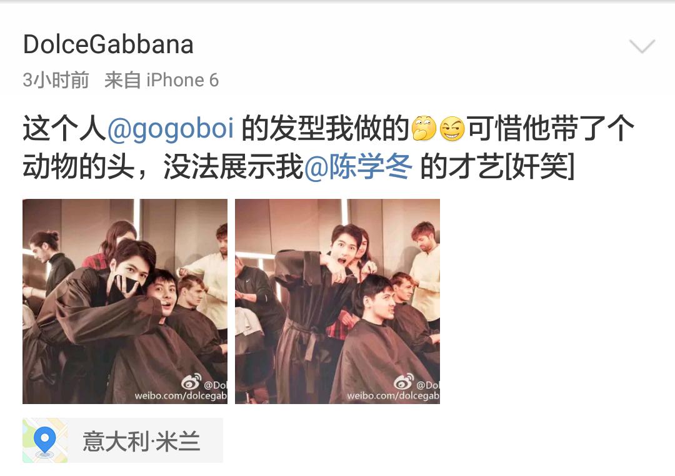Tap the 3小时前 timestamp
The image size is (675, 476).
(56, 80)
